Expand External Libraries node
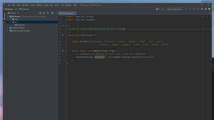Viewport: 214px width, 120px height. (x=8, y=28)
